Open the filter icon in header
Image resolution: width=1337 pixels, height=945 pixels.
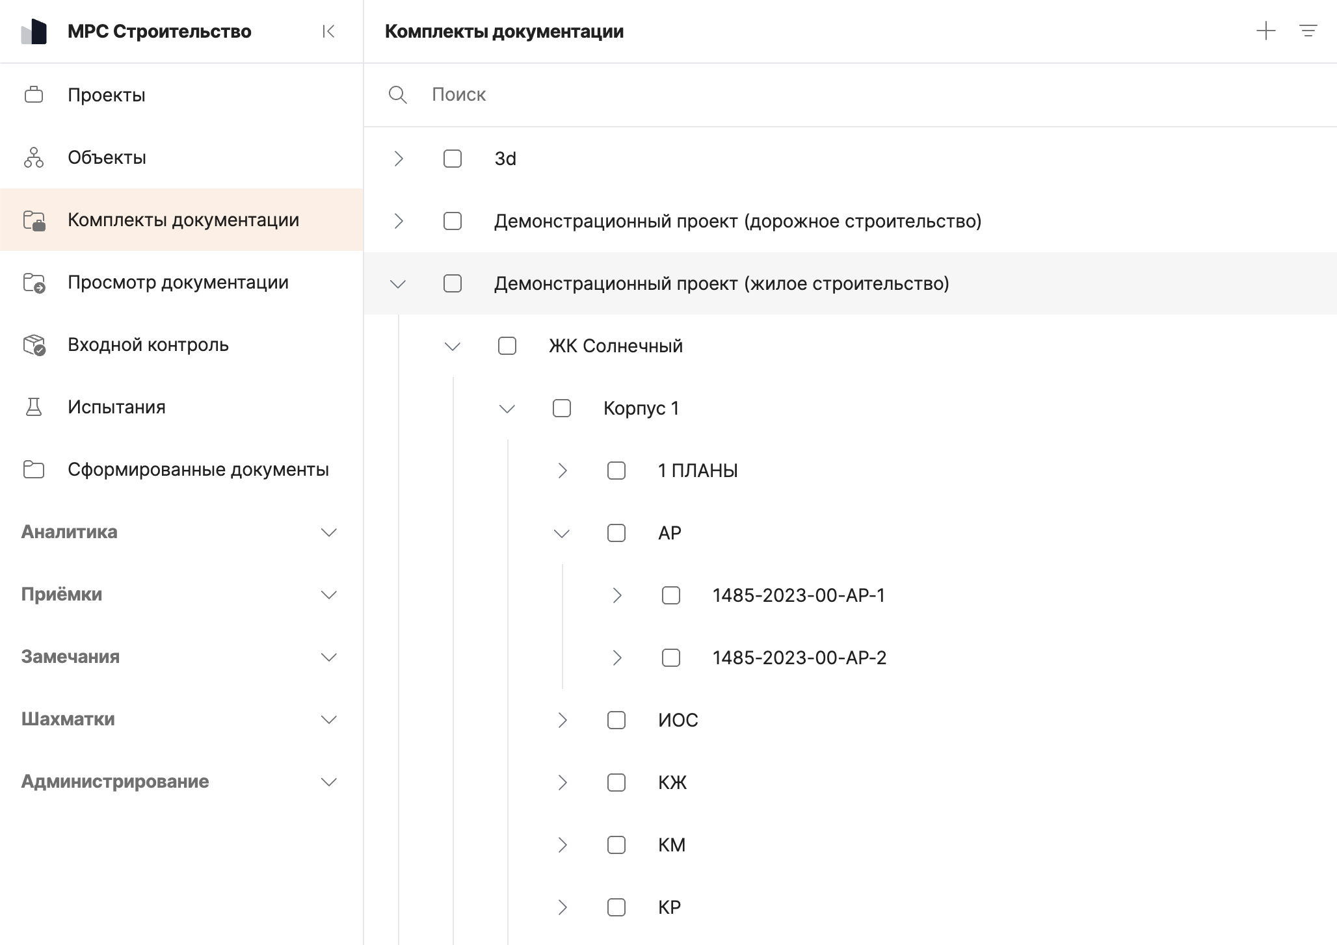[x=1308, y=31]
